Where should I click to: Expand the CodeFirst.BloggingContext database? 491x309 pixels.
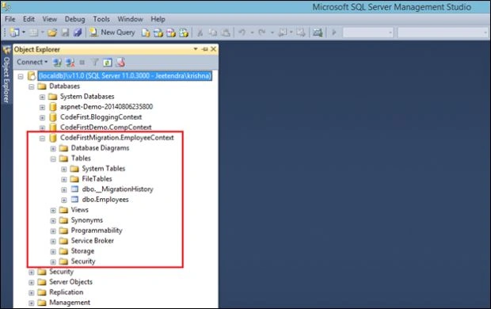(x=42, y=117)
